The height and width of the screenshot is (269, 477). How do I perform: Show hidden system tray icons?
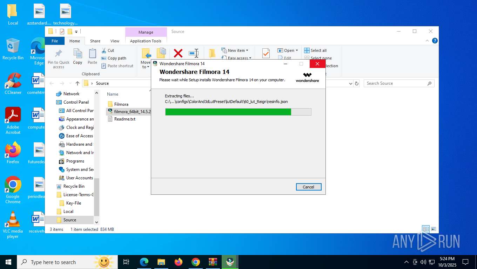pyautogui.click(x=407, y=262)
